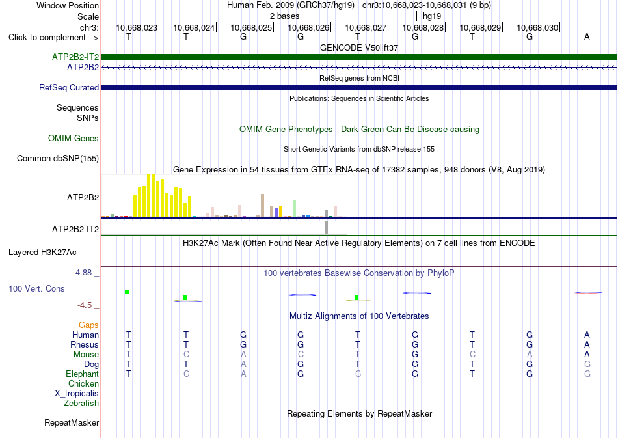This screenshot has width=618, height=438.
Task: Click the -4.5 PhyloP lower scale value
Action: pos(85,305)
